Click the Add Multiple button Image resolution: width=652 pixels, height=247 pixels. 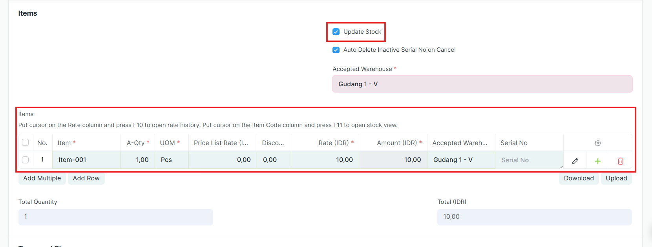coord(42,178)
